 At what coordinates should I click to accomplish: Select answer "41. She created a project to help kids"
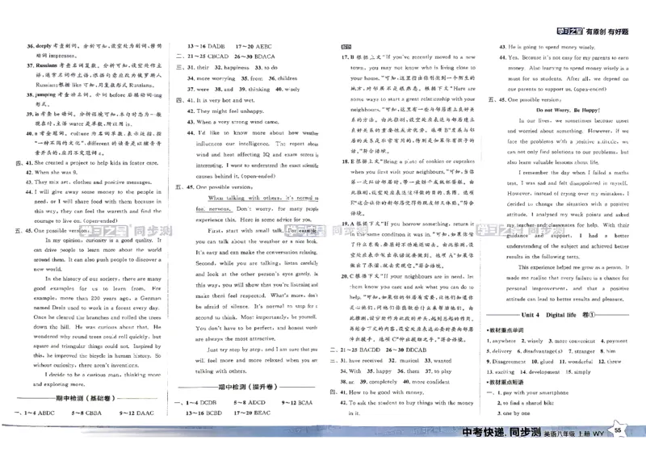pos(91,163)
